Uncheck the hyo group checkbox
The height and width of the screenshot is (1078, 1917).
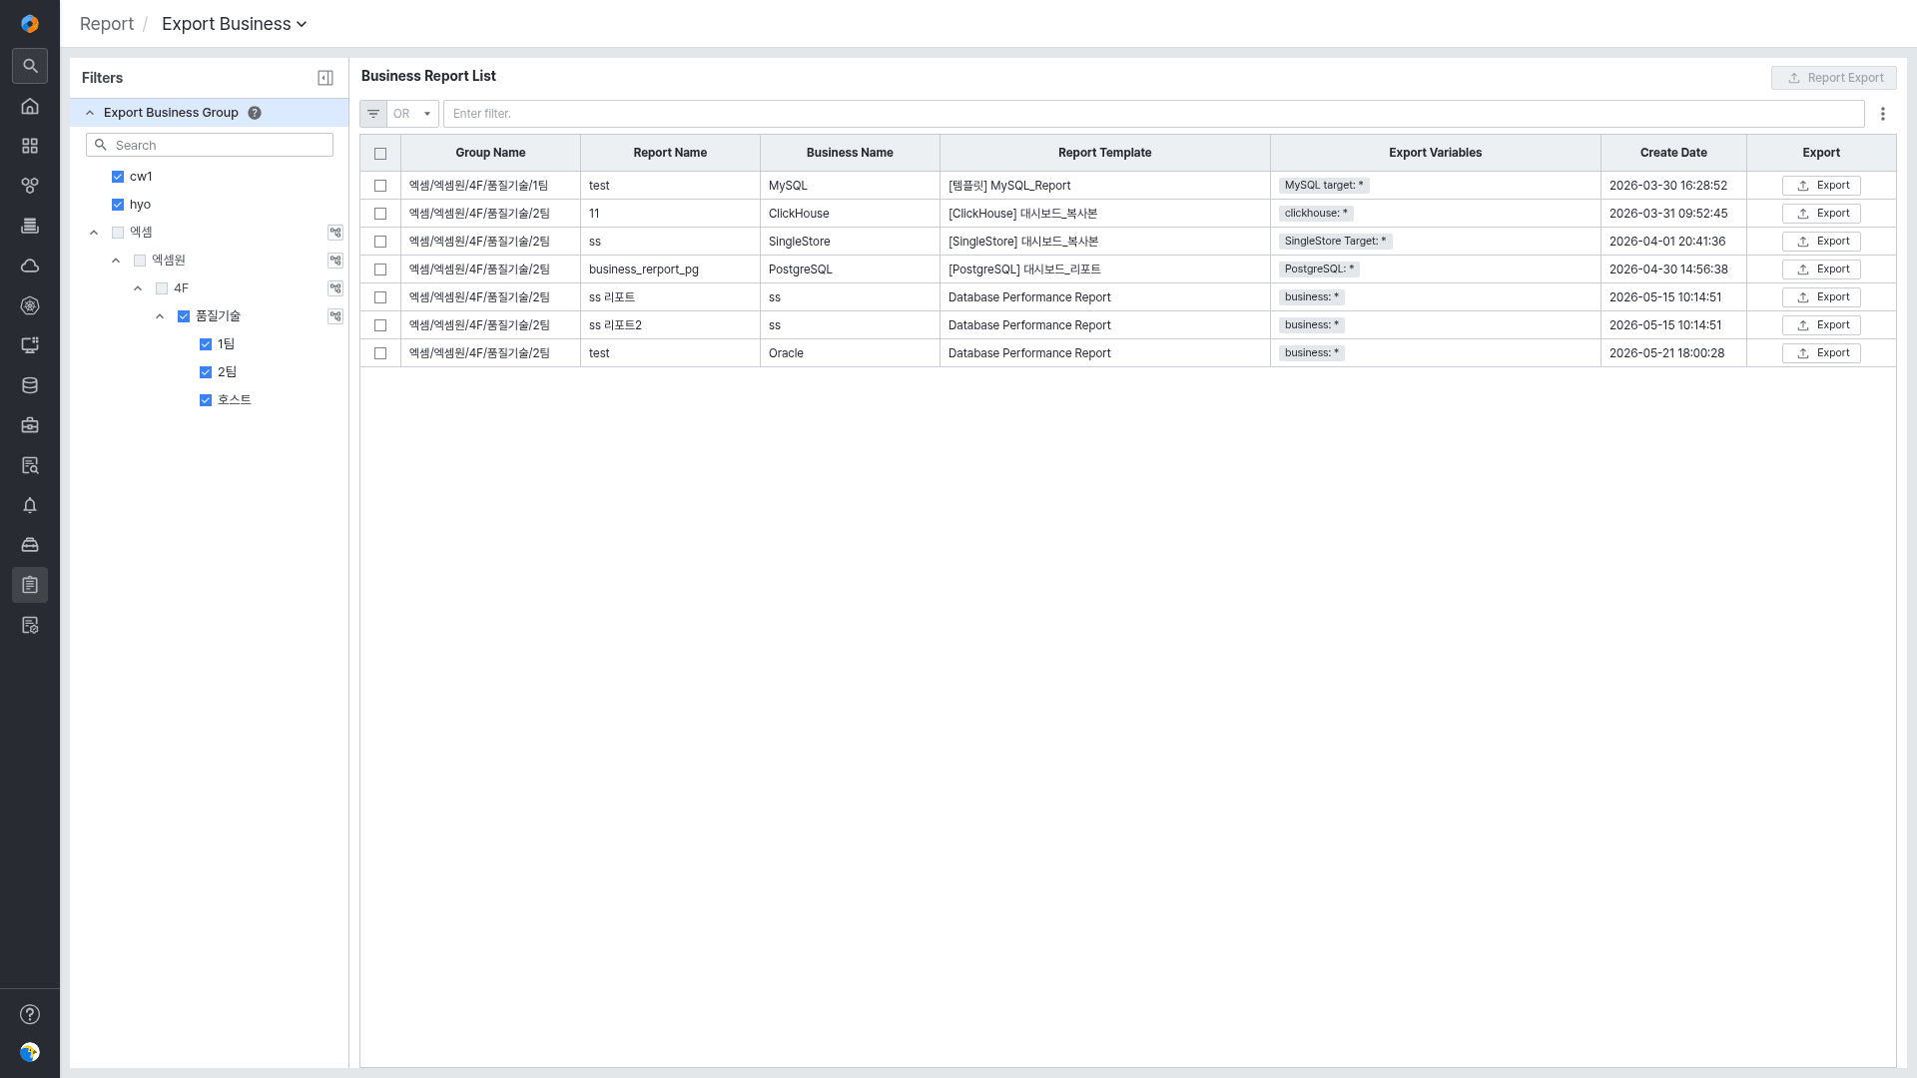tap(118, 205)
